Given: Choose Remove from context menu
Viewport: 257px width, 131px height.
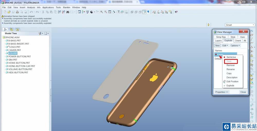Looking at the screenshot, I should [x=231, y=65].
